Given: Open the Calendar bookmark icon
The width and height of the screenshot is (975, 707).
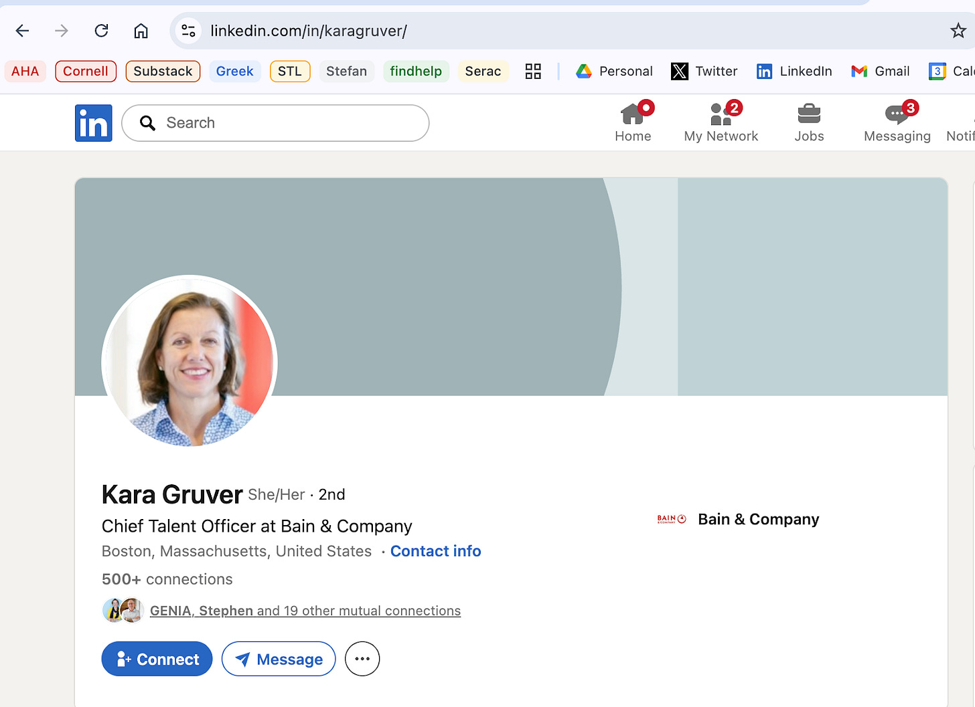Looking at the screenshot, I should 937,72.
